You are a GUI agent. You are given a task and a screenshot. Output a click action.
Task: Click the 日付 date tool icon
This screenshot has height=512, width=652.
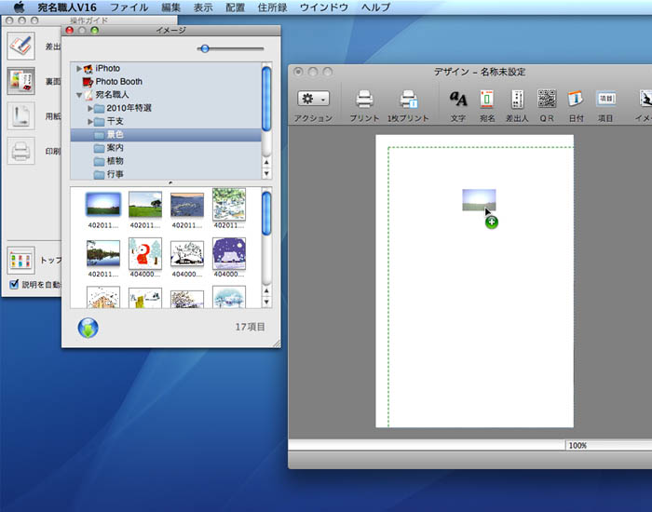[575, 99]
